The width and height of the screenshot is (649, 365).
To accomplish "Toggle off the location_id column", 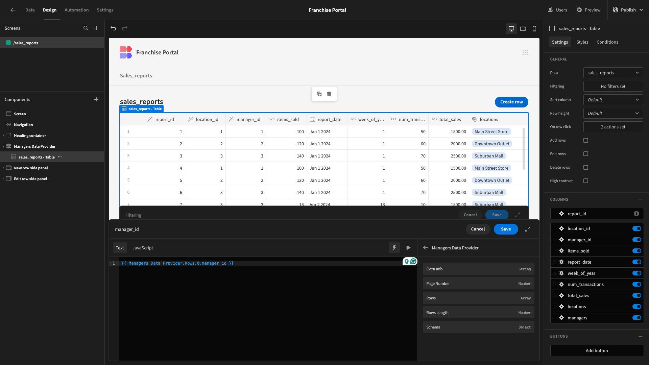I will pos(637,228).
